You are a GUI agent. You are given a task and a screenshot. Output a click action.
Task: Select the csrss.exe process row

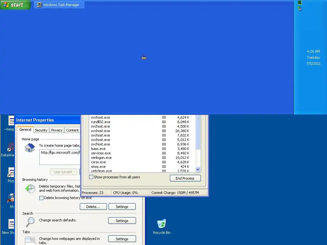(142, 162)
